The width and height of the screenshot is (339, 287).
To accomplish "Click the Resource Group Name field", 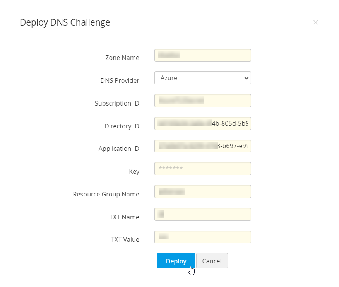I will (x=202, y=191).
